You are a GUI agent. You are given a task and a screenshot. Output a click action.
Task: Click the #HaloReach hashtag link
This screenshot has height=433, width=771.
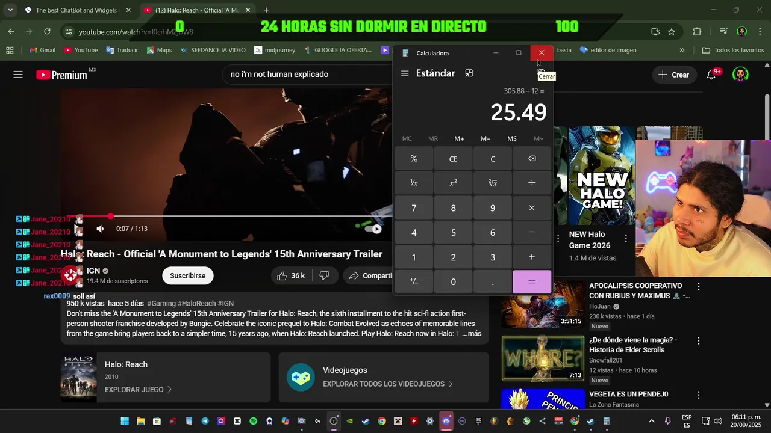click(196, 304)
